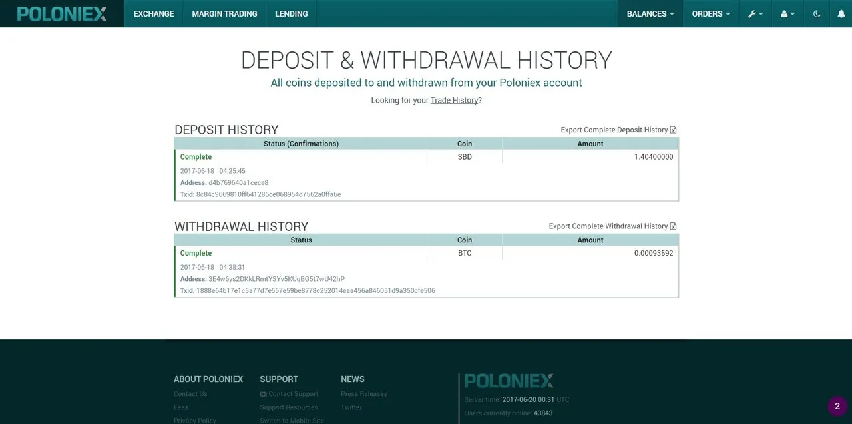Expand the Balances dropdown
Viewport: 852px width, 424px height.
[x=650, y=13]
